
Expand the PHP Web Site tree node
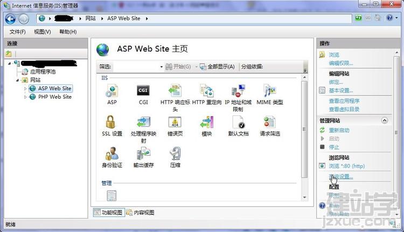click(x=25, y=97)
